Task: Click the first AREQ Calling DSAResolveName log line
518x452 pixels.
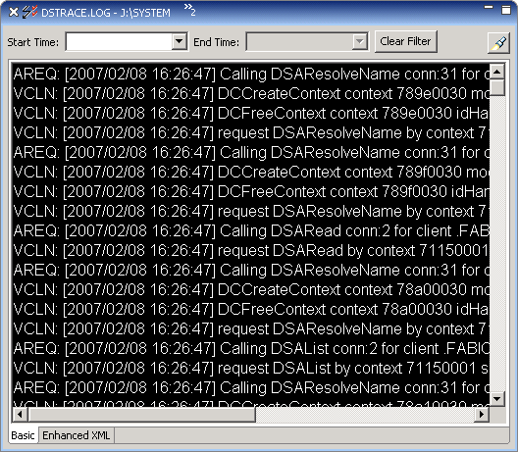Action: [x=251, y=74]
